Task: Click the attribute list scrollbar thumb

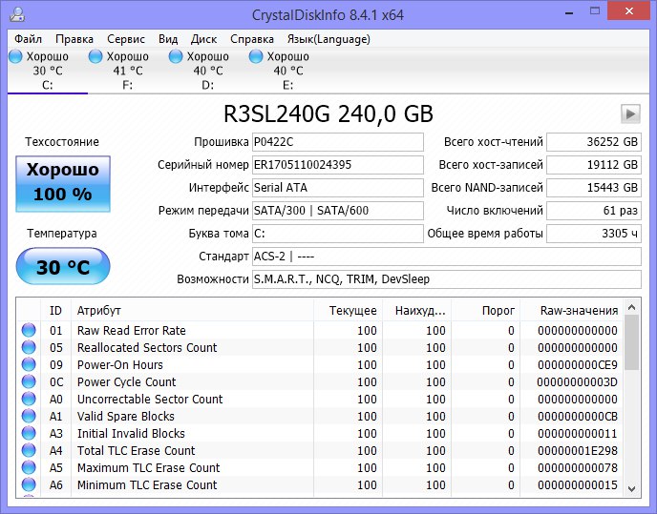Action: pyautogui.click(x=632, y=342)
